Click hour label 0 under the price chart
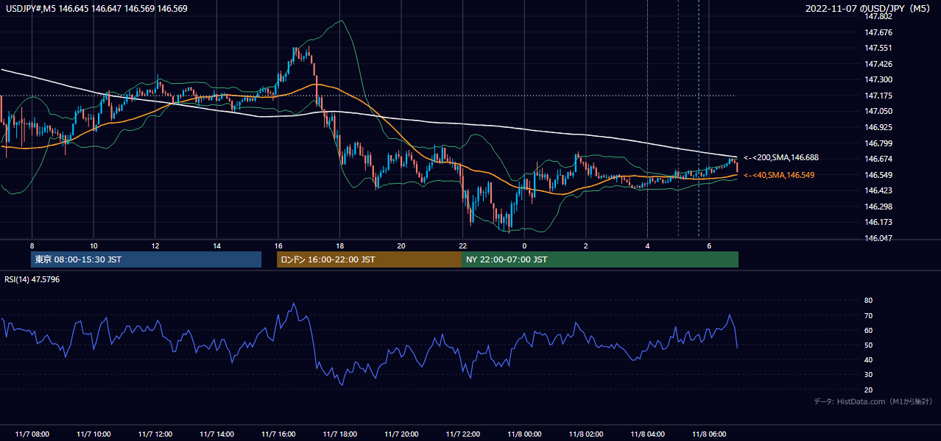The width and height of the screenshot is (941, 441). point(524,245)
